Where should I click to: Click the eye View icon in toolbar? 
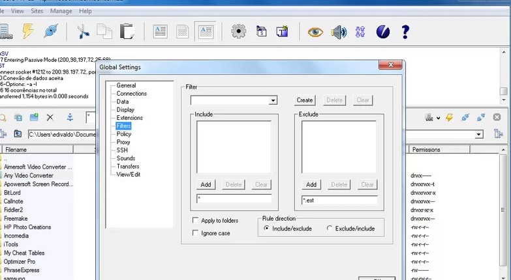(x=316, y=31)
